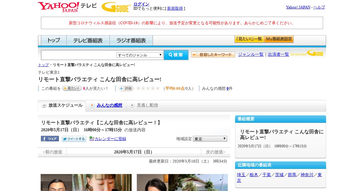Open the 千葉 area program guide
This screenshot has height=191, width=364.
267,175
